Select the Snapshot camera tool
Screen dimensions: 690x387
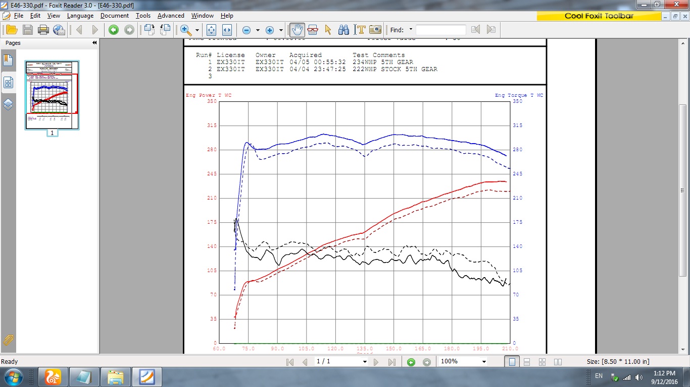tap(375, 30)
